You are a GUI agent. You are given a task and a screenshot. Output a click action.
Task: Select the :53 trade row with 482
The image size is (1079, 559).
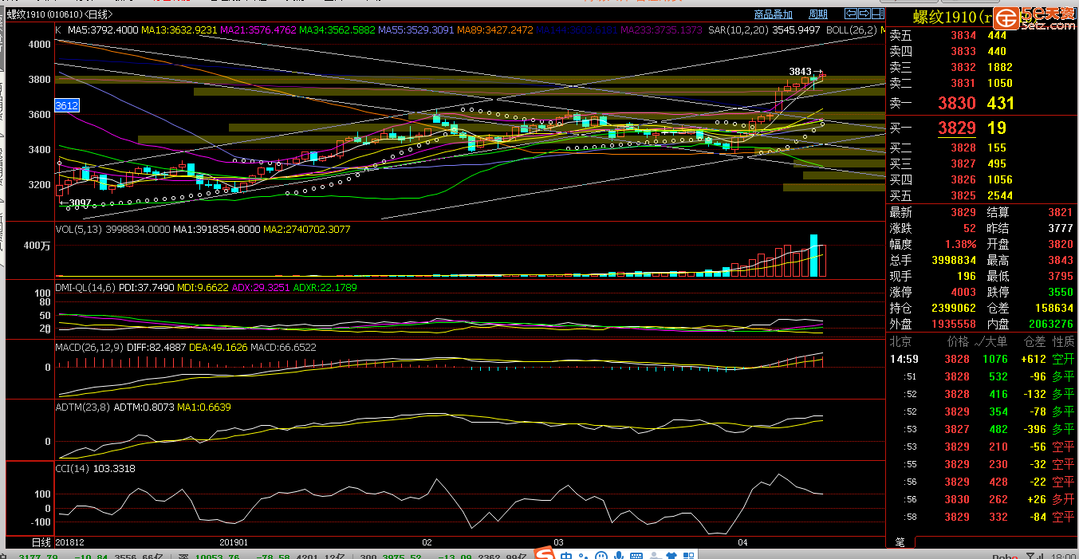tap(981, 429)
